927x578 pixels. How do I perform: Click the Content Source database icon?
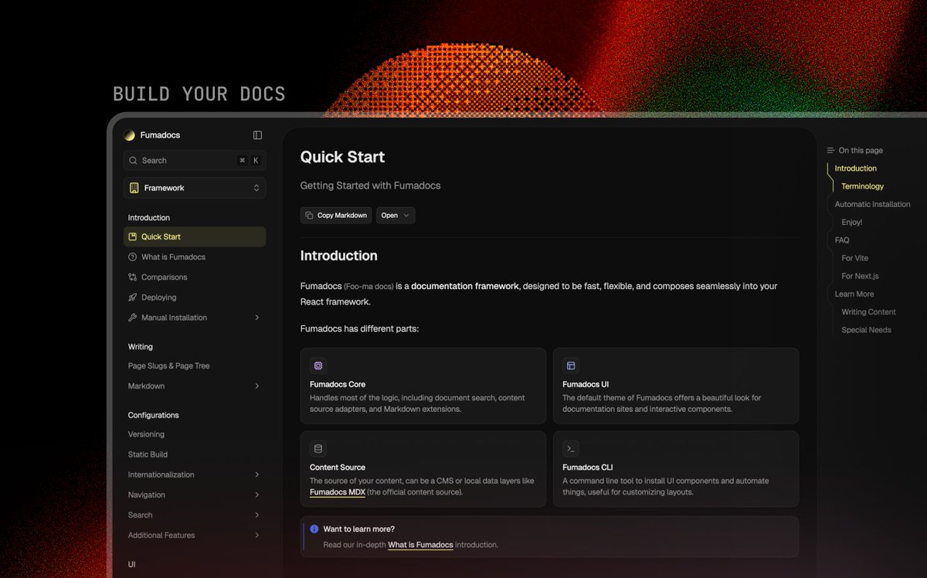pyautogui.click(x=318, y=448)
